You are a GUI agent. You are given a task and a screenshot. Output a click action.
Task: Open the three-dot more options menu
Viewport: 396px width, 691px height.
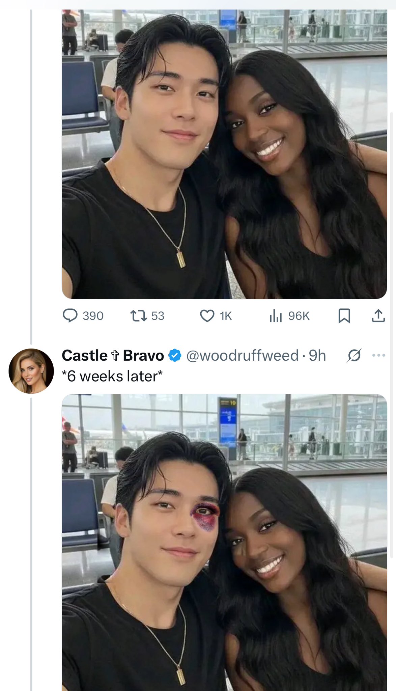pos(378,355)
